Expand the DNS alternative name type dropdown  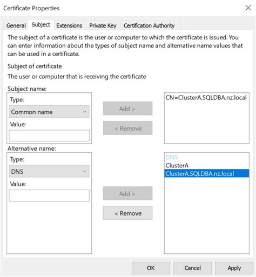tap(49, 171)
